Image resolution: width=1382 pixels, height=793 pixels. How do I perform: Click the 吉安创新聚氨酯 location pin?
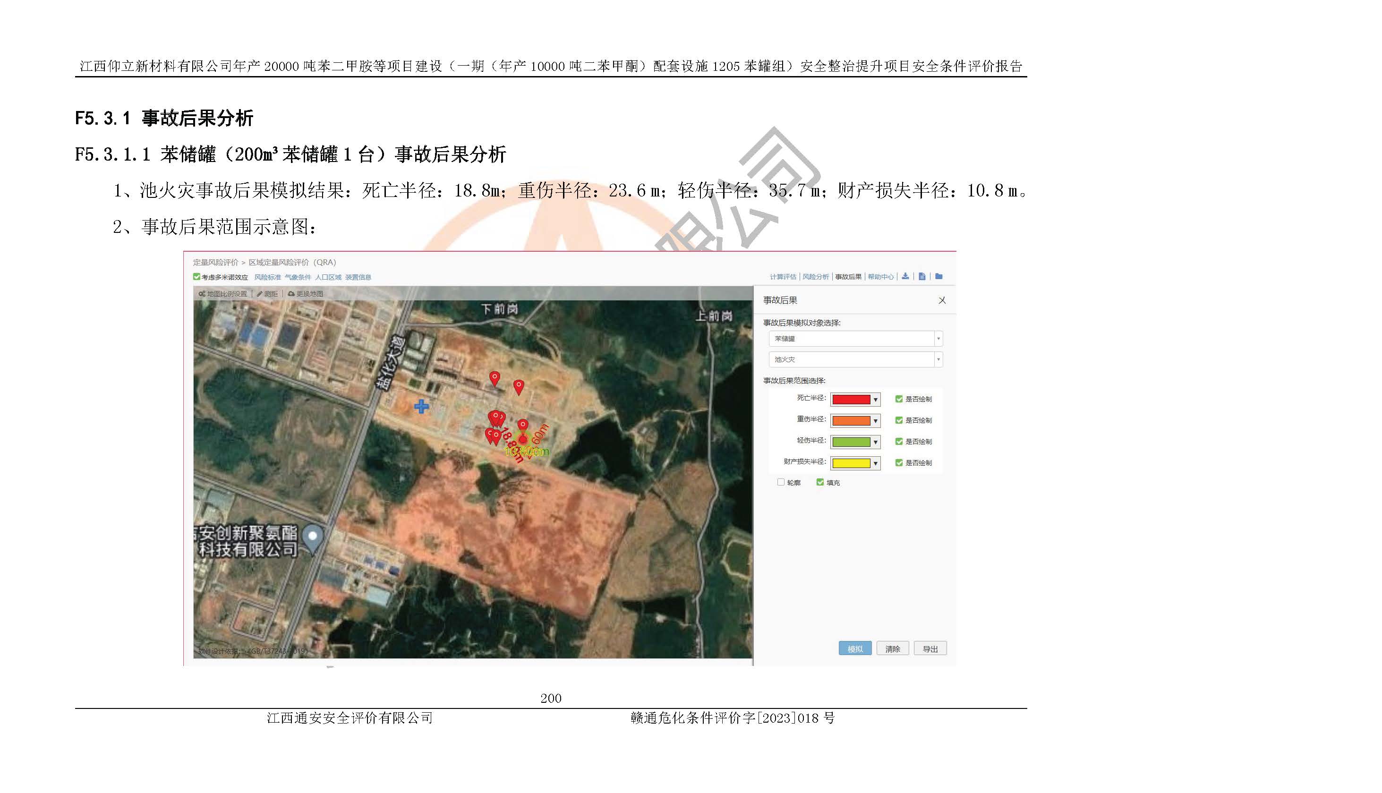[313, 537]
